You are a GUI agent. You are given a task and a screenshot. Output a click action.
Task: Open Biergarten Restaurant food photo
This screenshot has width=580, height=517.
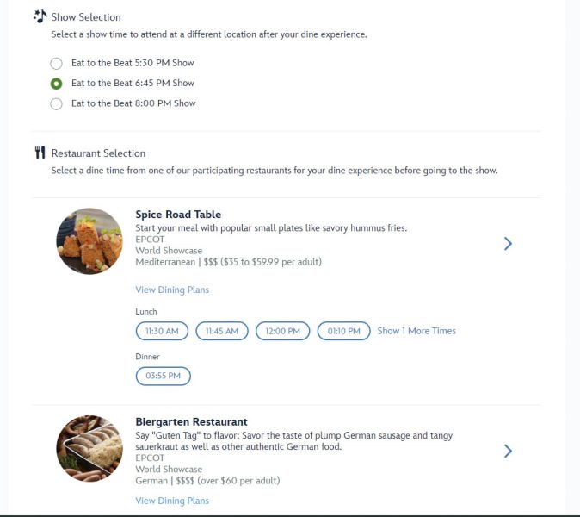point(89,448)
